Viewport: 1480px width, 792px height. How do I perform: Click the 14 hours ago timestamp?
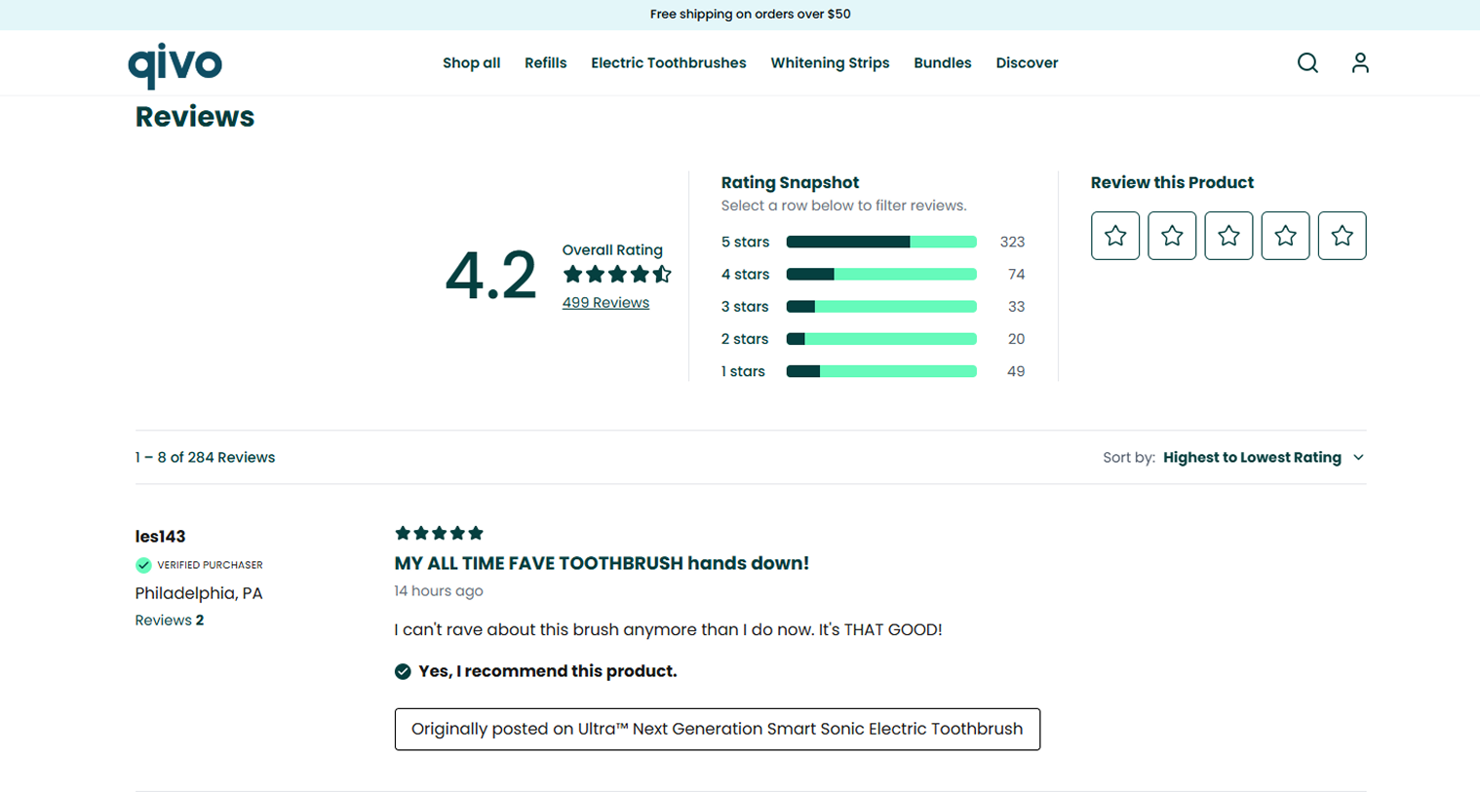coord(439,591)
